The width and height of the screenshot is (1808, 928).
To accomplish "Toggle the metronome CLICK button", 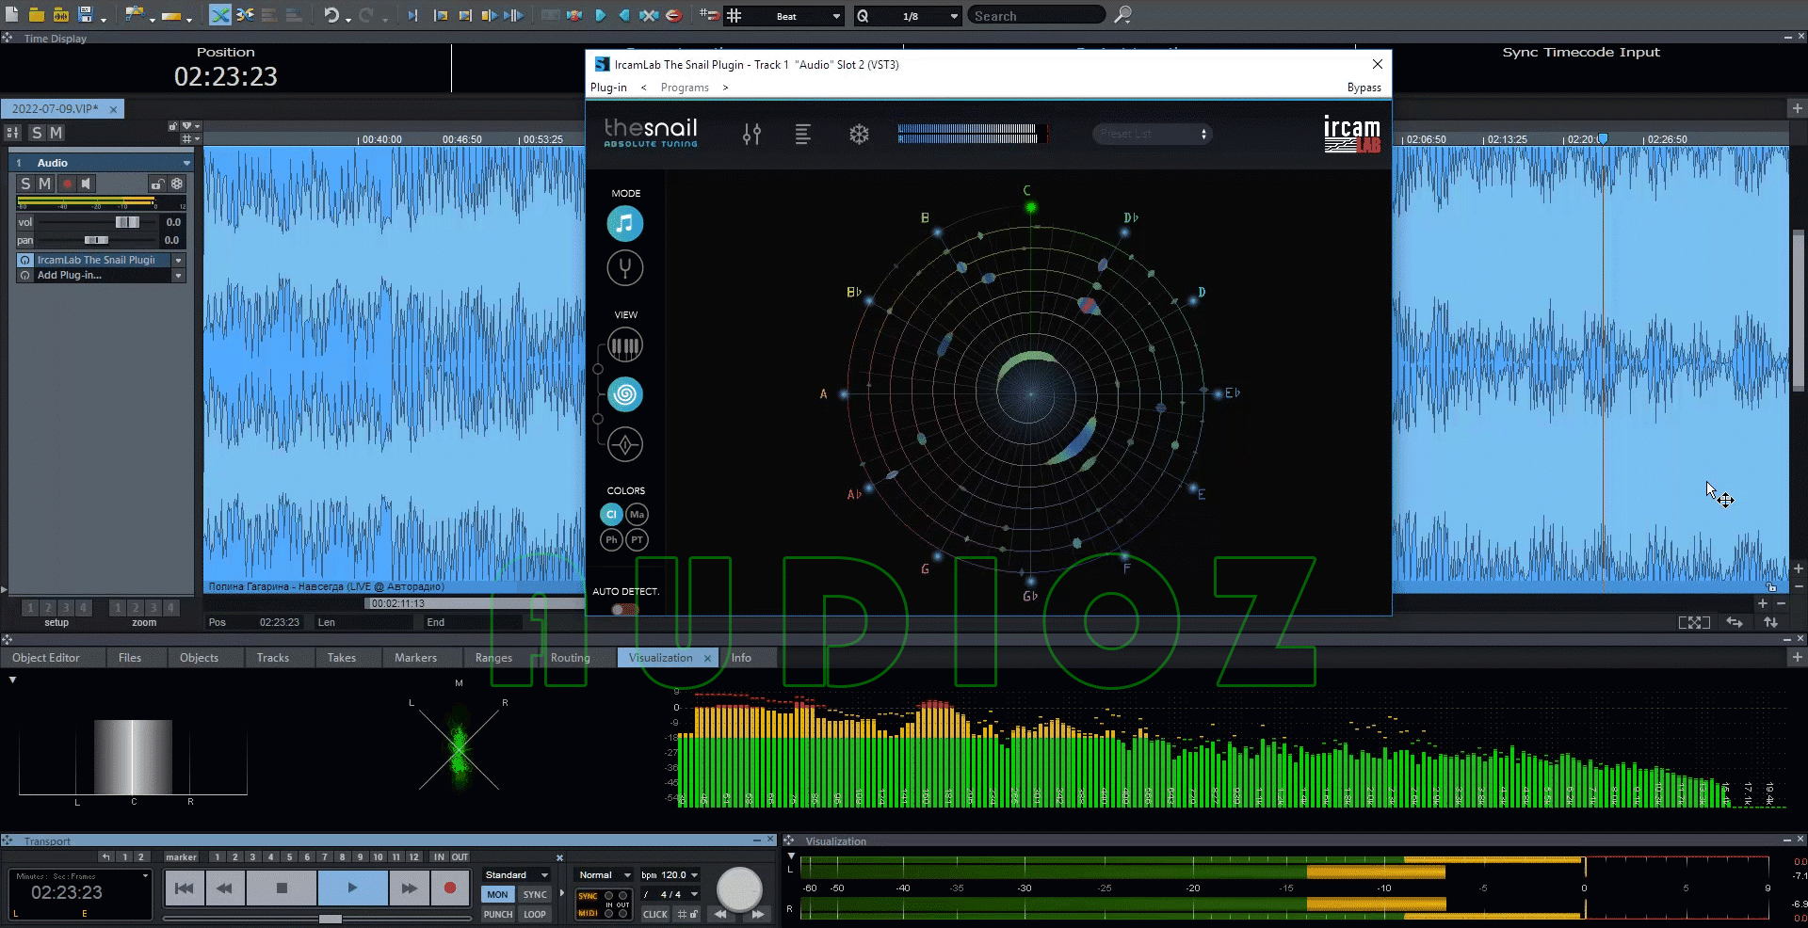I will [x=654, y=914].
